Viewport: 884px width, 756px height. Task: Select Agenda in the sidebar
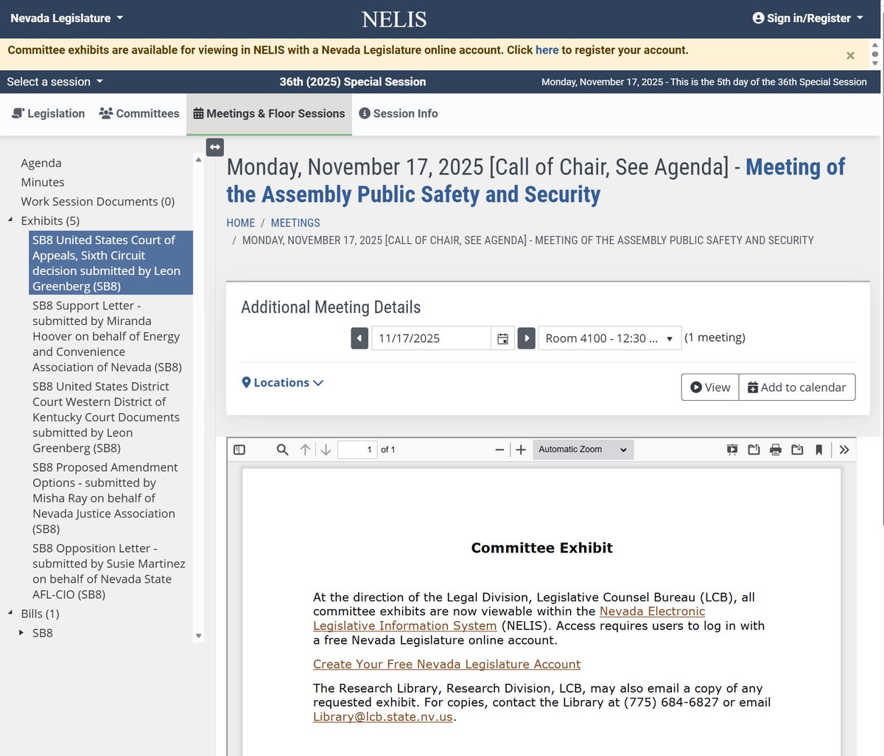[41, 163]
